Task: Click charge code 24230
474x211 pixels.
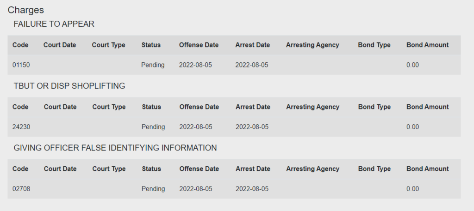Action: (21, 127)
